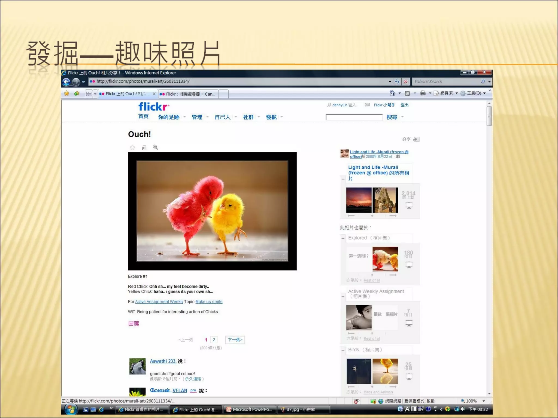558x418 pixels.
Task: Click the magnifier zoom icon above photo
Action: pyautogui.click(x=155, y=147)
